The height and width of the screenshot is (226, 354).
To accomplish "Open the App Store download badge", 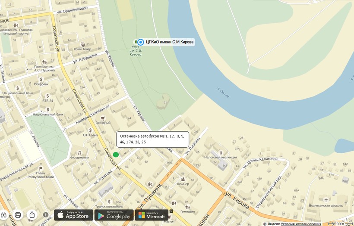I will 73,215.
